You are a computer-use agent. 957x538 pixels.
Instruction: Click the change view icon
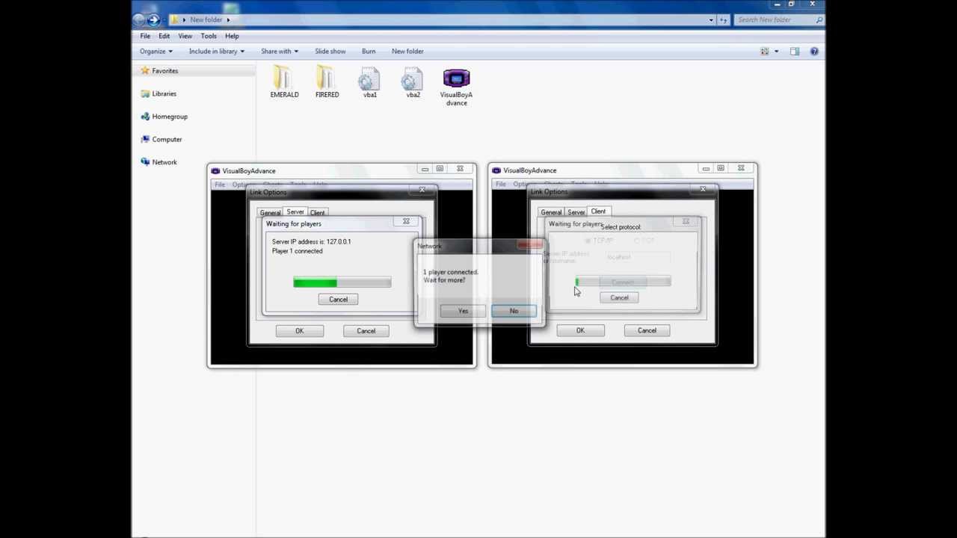(765, 52)
